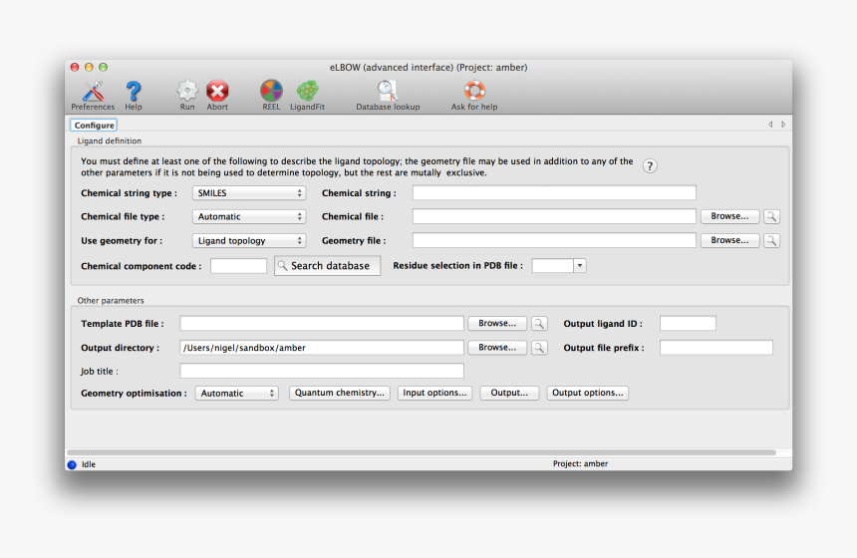Screen dimensions: 857x558
Task: Select the Configure tab
Action: click(x=94, y=126)
